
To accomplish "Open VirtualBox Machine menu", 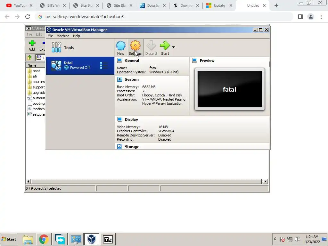I will click(63, 36).
